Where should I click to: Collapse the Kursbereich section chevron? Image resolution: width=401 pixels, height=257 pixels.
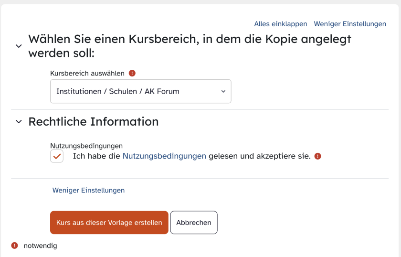19,46
